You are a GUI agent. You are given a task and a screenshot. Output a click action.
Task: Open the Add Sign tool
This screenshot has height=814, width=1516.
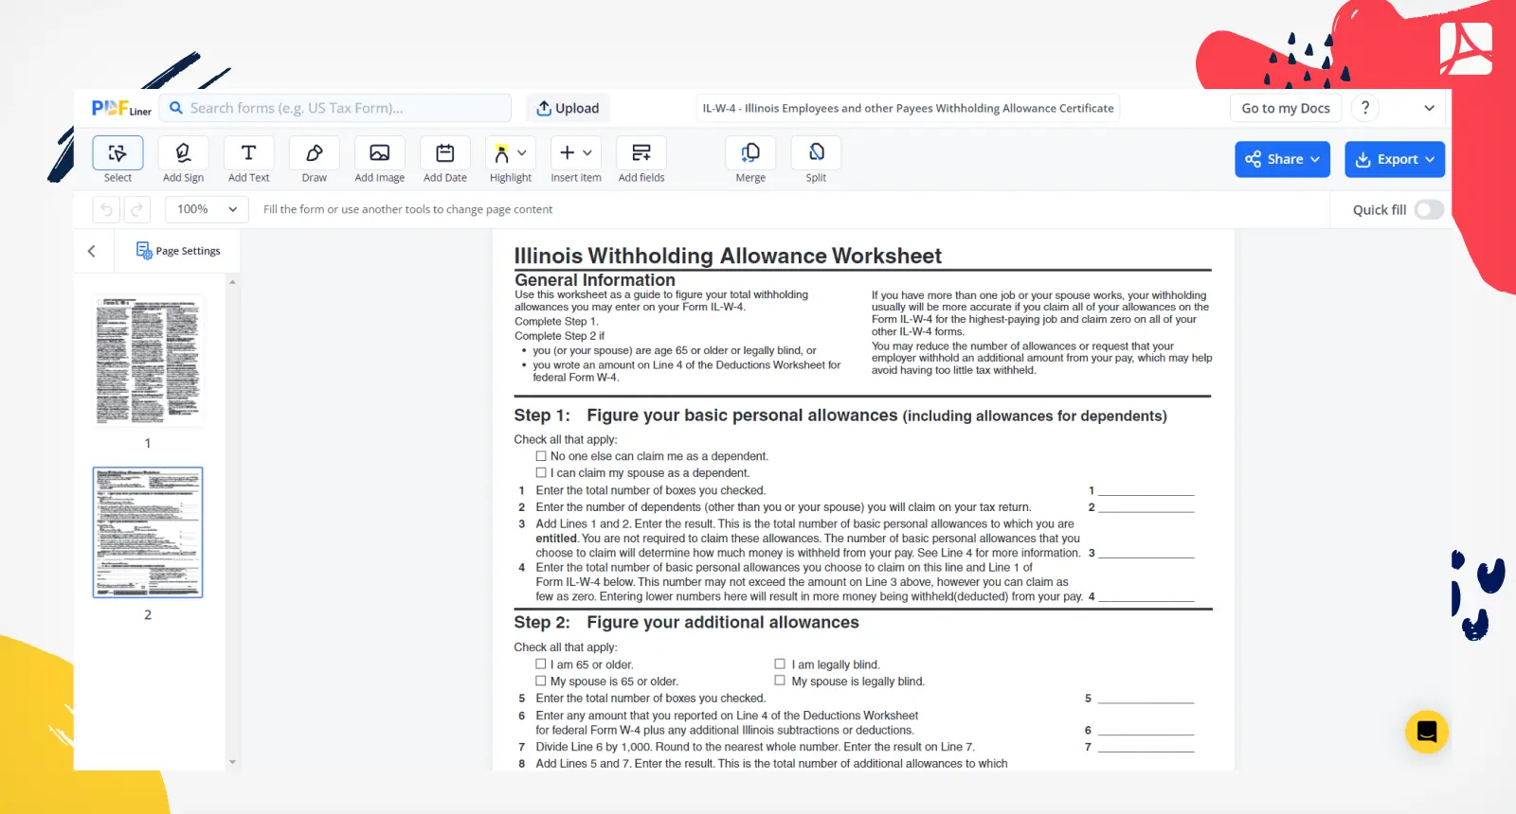pyautogui.click(x=183, y=153)
